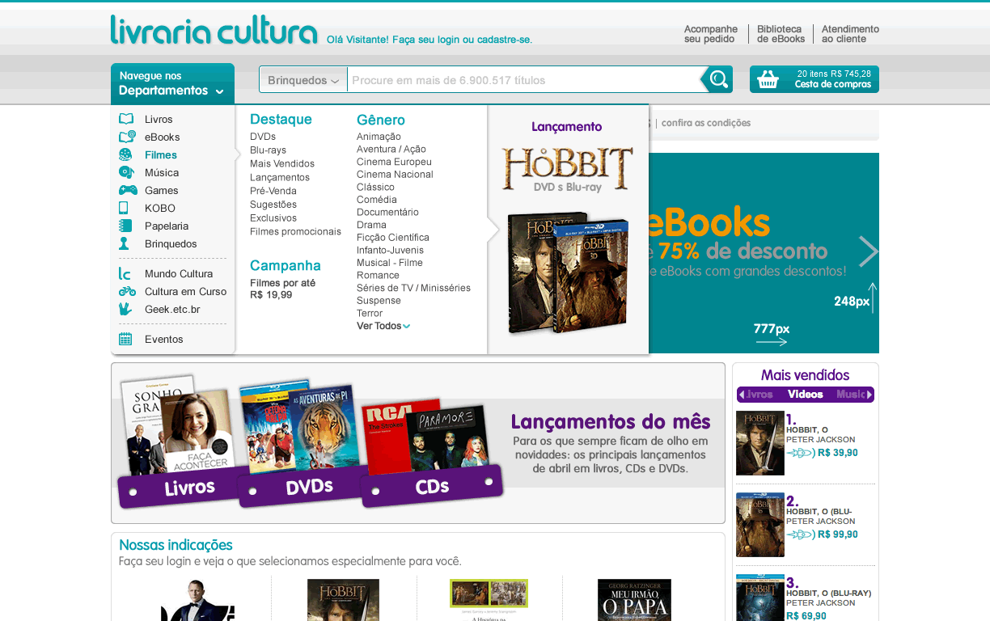Screen dimensions: 990x621
Task: Open the Terror genre link
Action: click(370, 314)
